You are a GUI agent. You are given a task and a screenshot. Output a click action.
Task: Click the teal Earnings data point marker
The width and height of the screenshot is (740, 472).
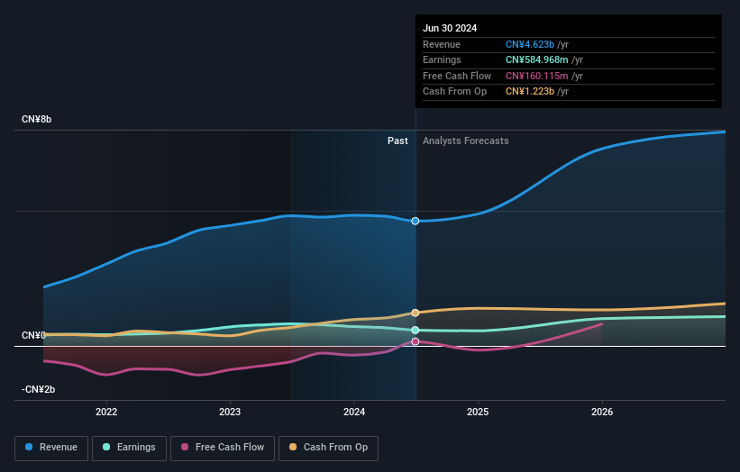click(416, 330)
